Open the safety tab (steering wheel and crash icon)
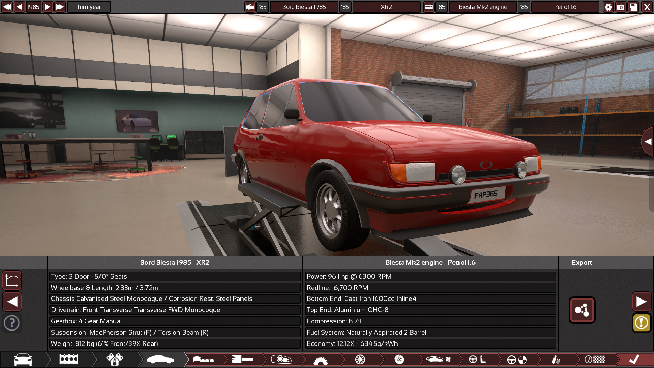This screenshot has height=368, width=654. [517, 359]
